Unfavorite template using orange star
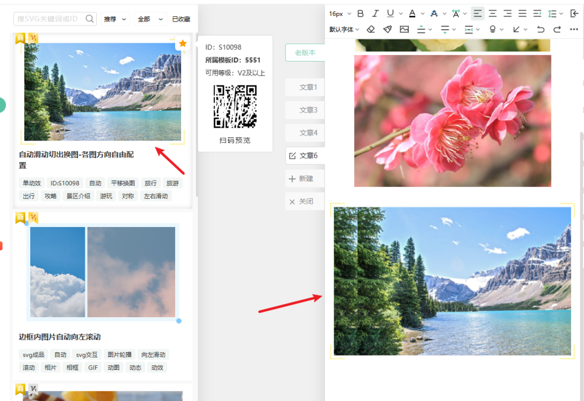Image resolution: width=584 pixels, height=401 pixels. click(x=183, y=43)
